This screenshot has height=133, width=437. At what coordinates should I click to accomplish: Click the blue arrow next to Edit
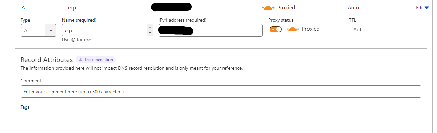point(427,8)
